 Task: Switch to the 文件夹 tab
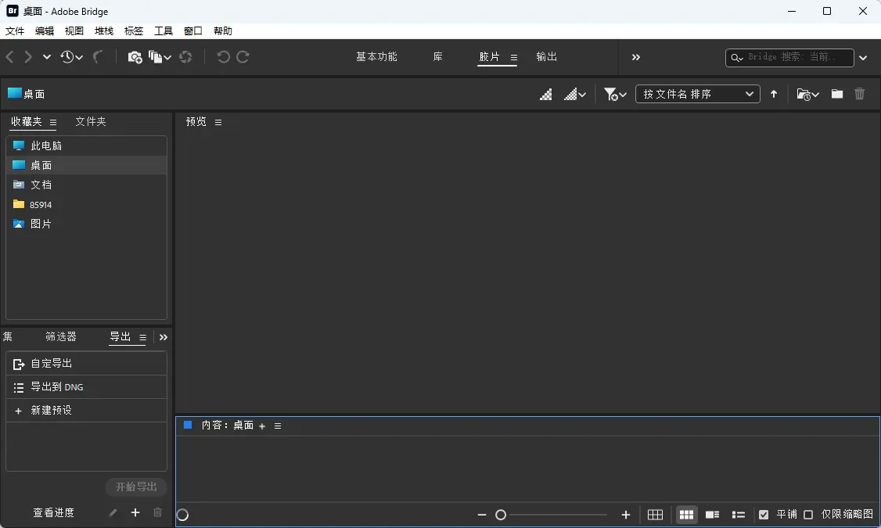click(91, 121)
